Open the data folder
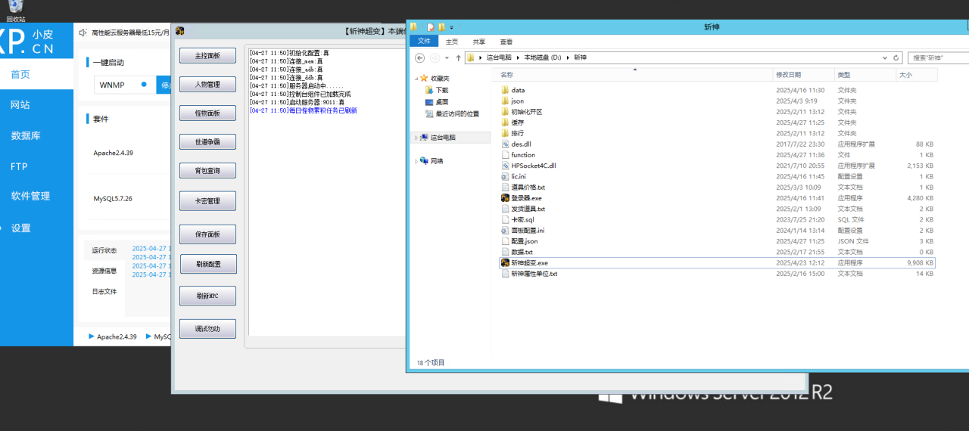Viewport: 969px width, 431px height. click(x=518, y=90)
